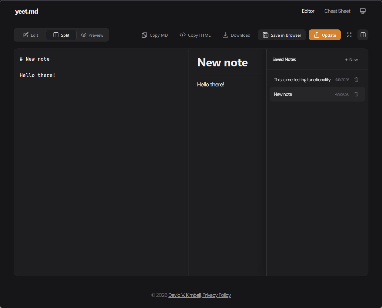
Task: Enter fullscreen with the expand icon
Action: [349, 35]
